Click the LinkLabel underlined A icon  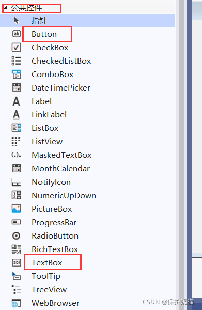click(17, 115)
